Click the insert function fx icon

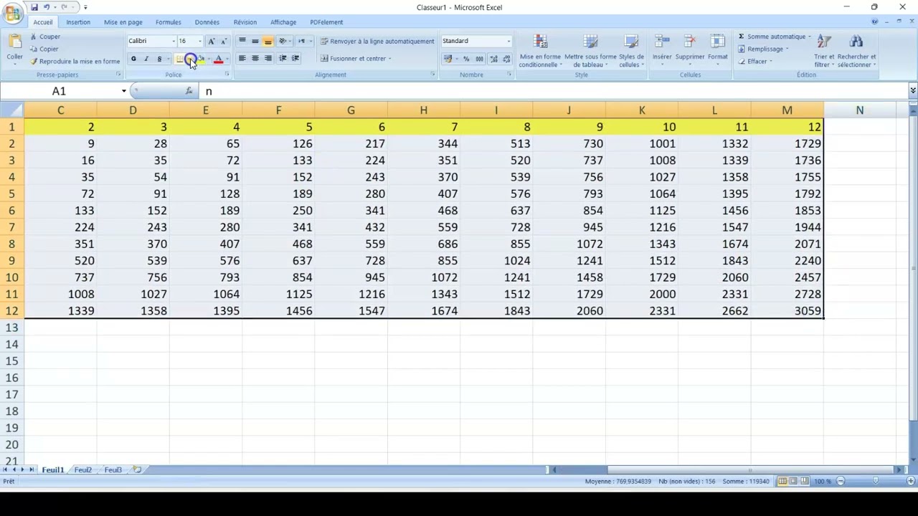(x=189, y=91)
